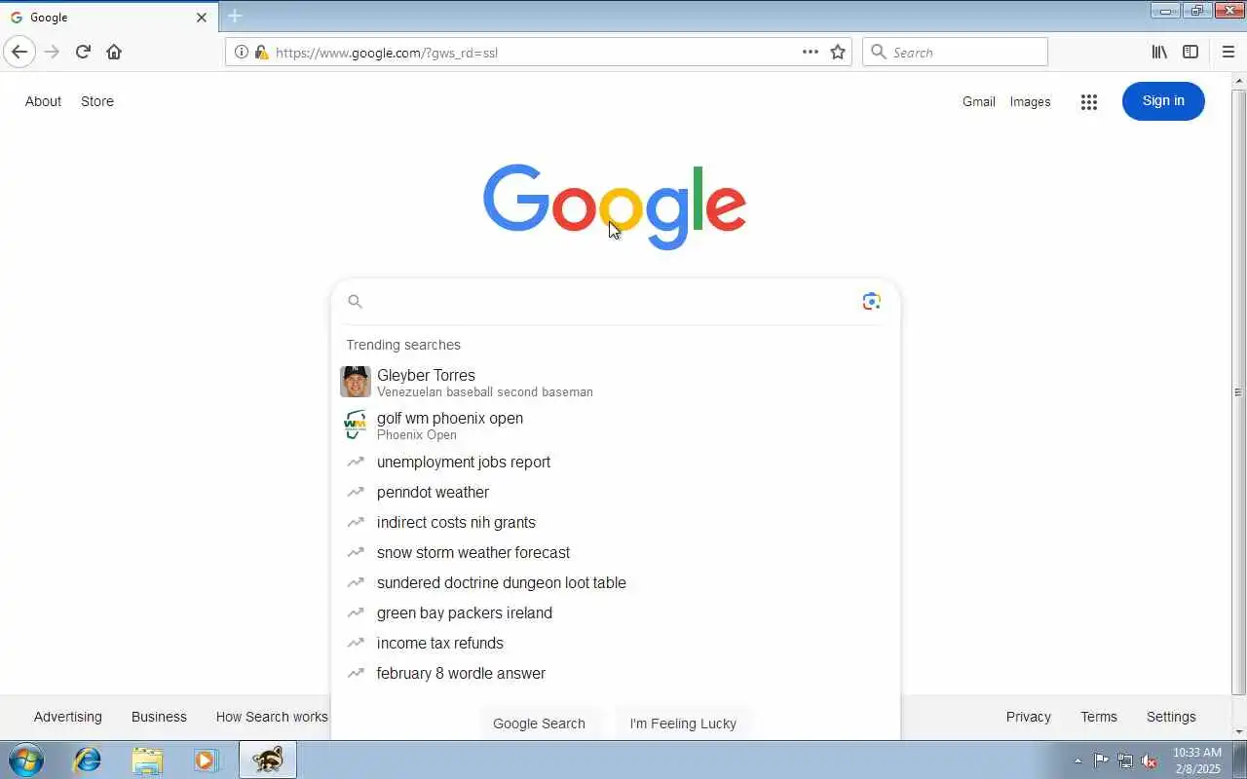Image resolution: width=1247 pixels, height=779 pixels.
Task: Open the Library icon in toolbar
Action: (1159, 52)
